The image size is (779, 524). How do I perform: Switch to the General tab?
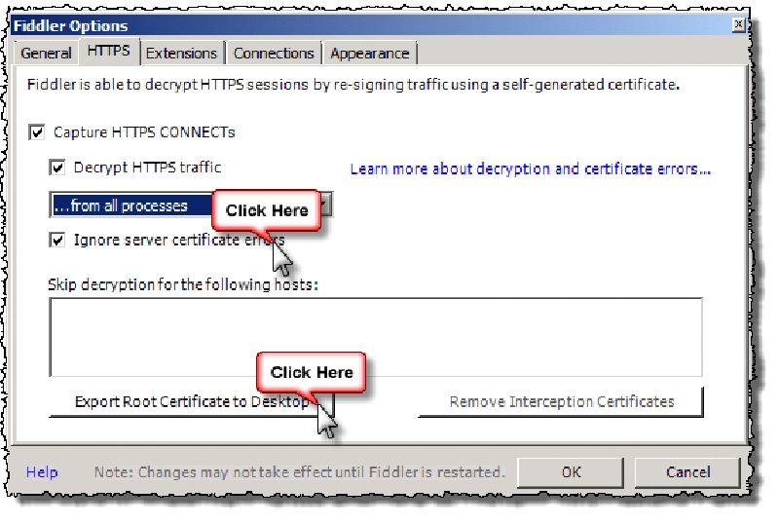point(46,54)
